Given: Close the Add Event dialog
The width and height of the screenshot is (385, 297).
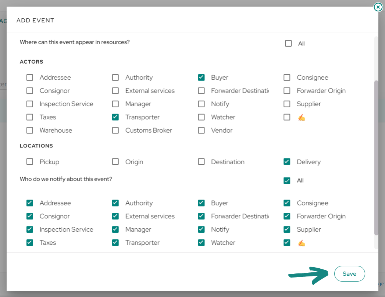Looking at the screenshot, I should coord(378,7).
